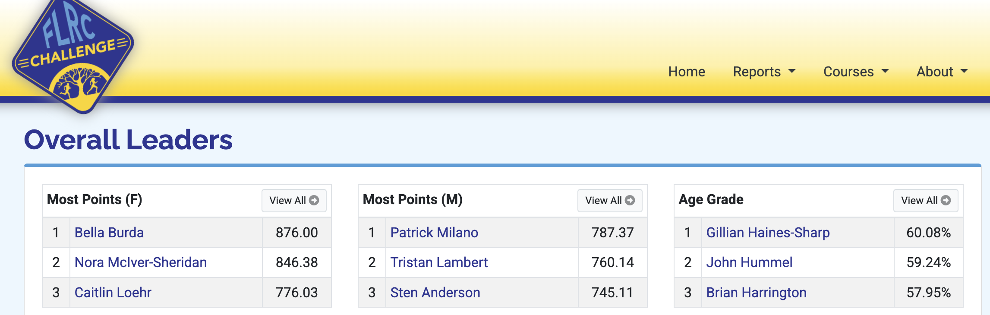The image size is (990, 315).
Task: View all Most Points (M) results
Action: click(610, 200)
